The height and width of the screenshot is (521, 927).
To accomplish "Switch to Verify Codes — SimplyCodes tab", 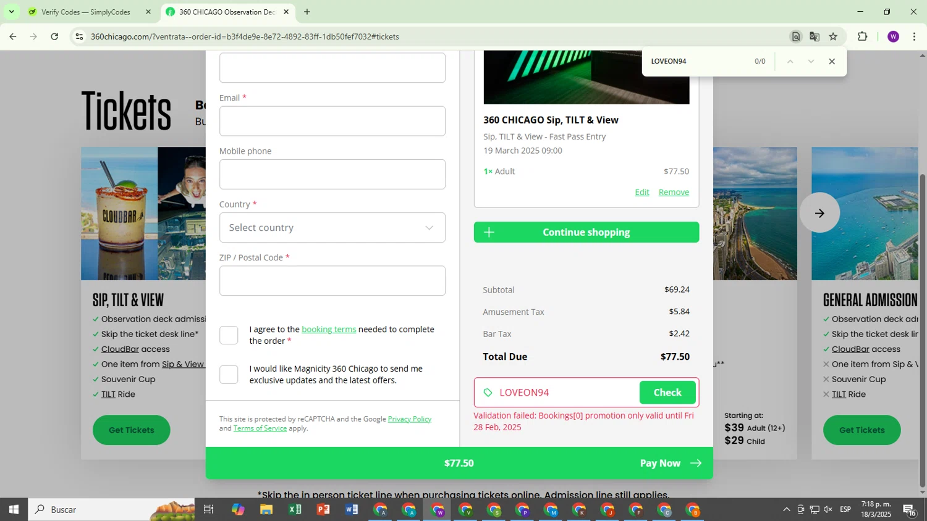I will coord(86,12).
